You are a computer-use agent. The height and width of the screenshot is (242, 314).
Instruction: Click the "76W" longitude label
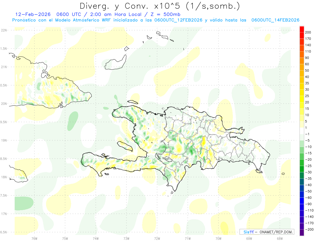[x=34, y=238]
